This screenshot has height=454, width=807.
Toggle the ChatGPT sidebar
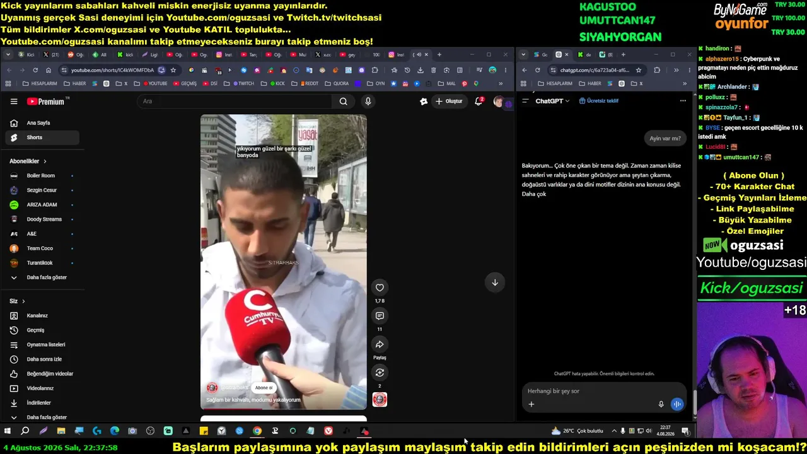[x=525, y=101]
